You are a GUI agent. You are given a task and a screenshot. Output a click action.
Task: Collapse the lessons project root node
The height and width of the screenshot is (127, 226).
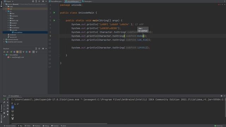(4, 4)
